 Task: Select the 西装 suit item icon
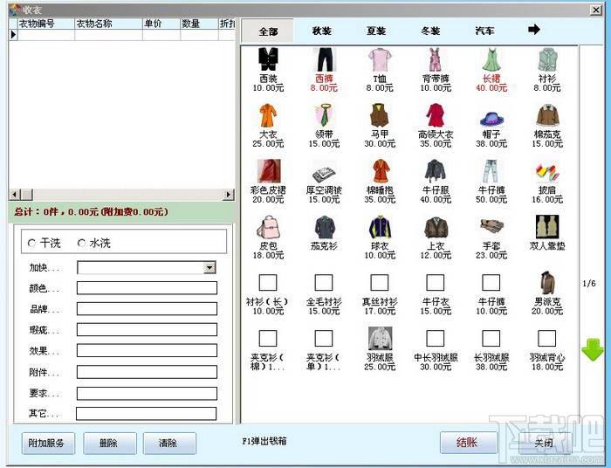pos(268,59)
